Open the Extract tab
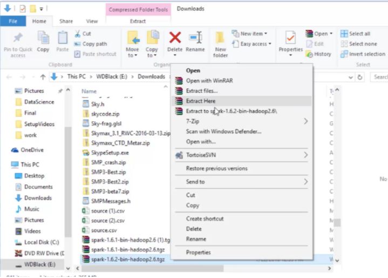The image size is (388, 278). 138,21
